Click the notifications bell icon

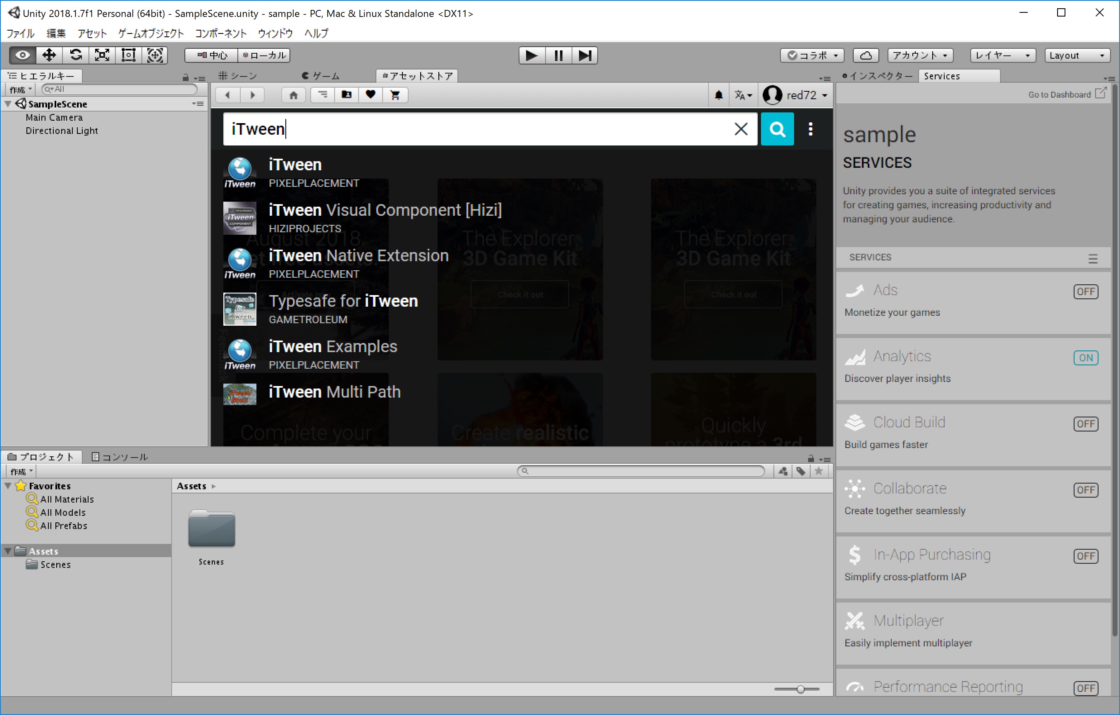pos(718,95)
